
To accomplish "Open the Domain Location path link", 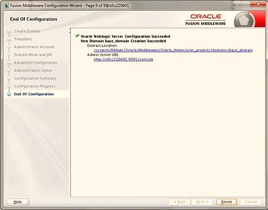I will point(173,50).
